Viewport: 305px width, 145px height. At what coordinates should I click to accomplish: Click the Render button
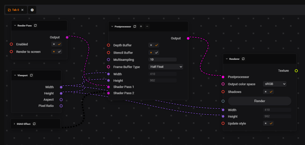click(x=260, y=101)
